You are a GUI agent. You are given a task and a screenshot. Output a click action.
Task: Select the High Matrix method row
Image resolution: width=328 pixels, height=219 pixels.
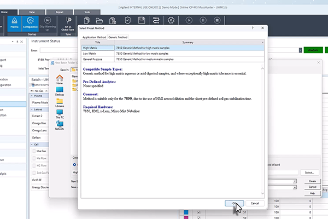(x=173, y=48)
